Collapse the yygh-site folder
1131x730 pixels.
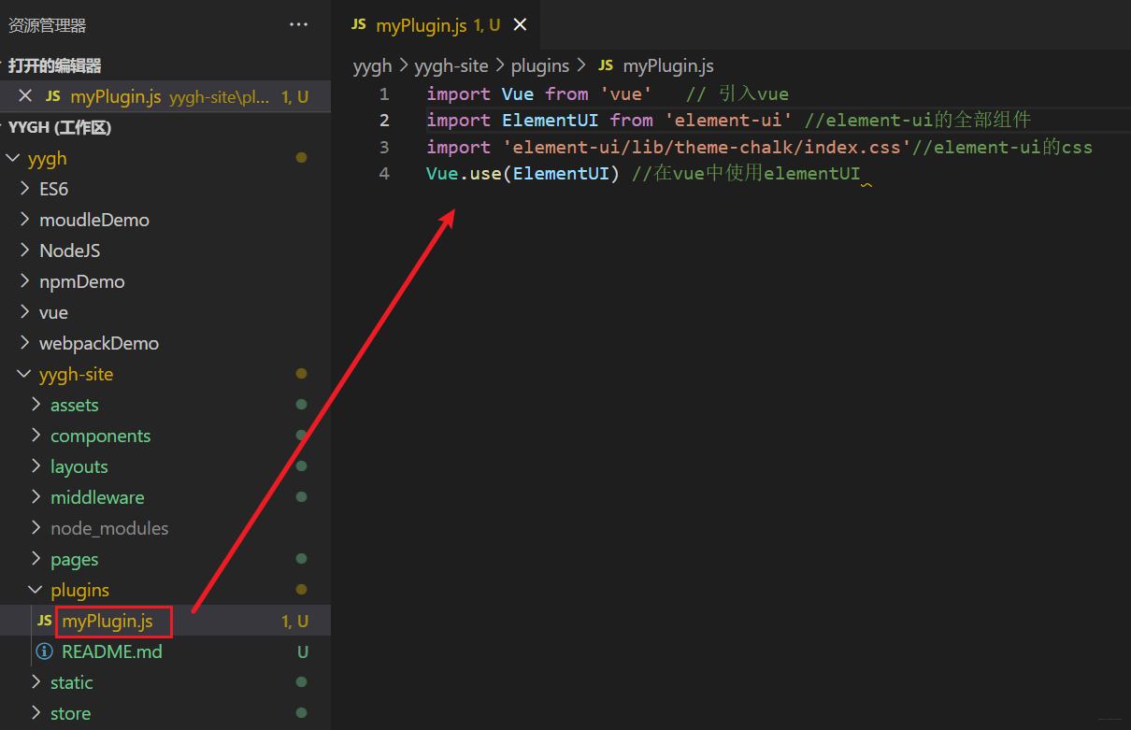pyautogui.click(x=25, y=374)
